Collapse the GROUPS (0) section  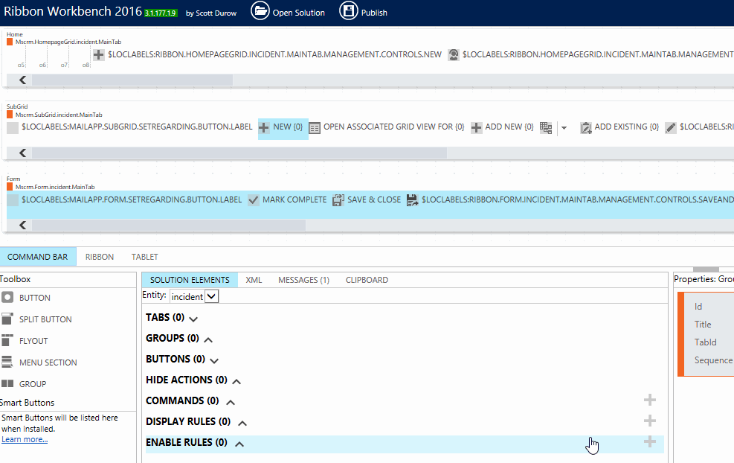(x=208, y=339)
